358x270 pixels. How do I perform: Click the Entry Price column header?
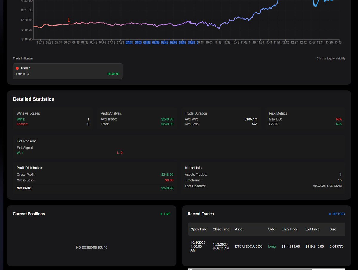pyautogui.click(x=289, y=229)
